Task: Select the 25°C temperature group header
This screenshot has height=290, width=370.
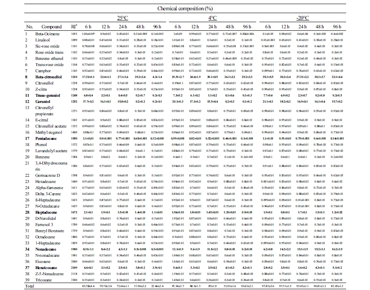Action: pyautogui.click(x=123, y=18)
